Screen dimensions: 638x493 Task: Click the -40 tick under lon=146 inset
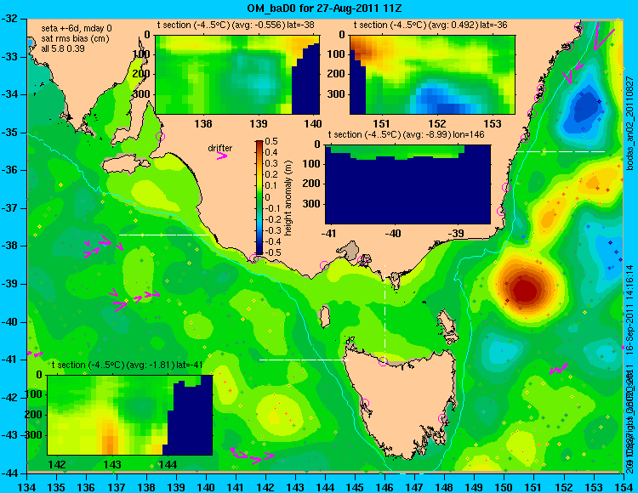[x=393, y=234]
